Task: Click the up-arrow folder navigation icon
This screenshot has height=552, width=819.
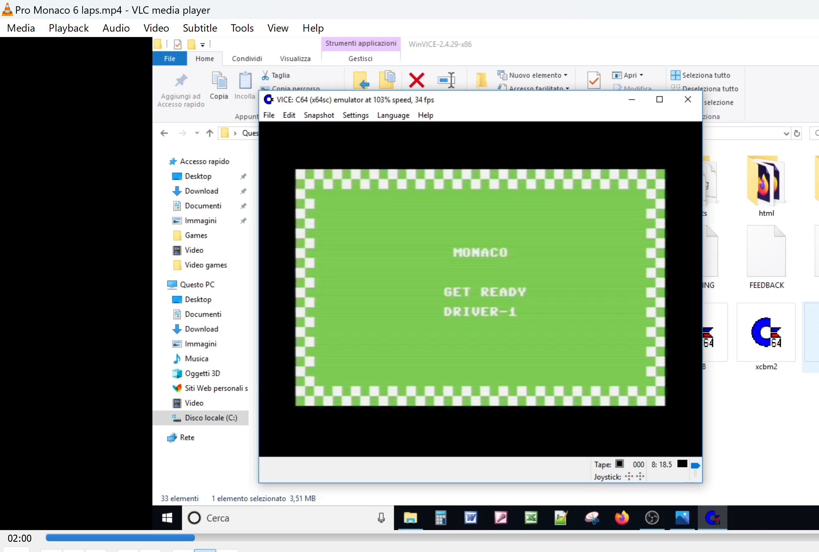Action: coord(209,133)
